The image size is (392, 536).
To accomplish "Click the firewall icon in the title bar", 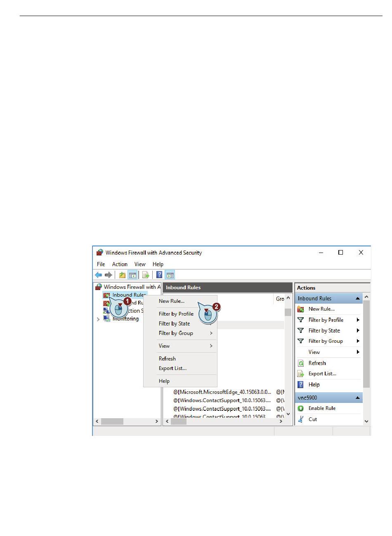I will tap(99, 253).
